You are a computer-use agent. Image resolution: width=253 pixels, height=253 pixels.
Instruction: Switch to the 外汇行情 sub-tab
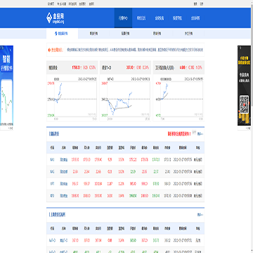(188, 34)
